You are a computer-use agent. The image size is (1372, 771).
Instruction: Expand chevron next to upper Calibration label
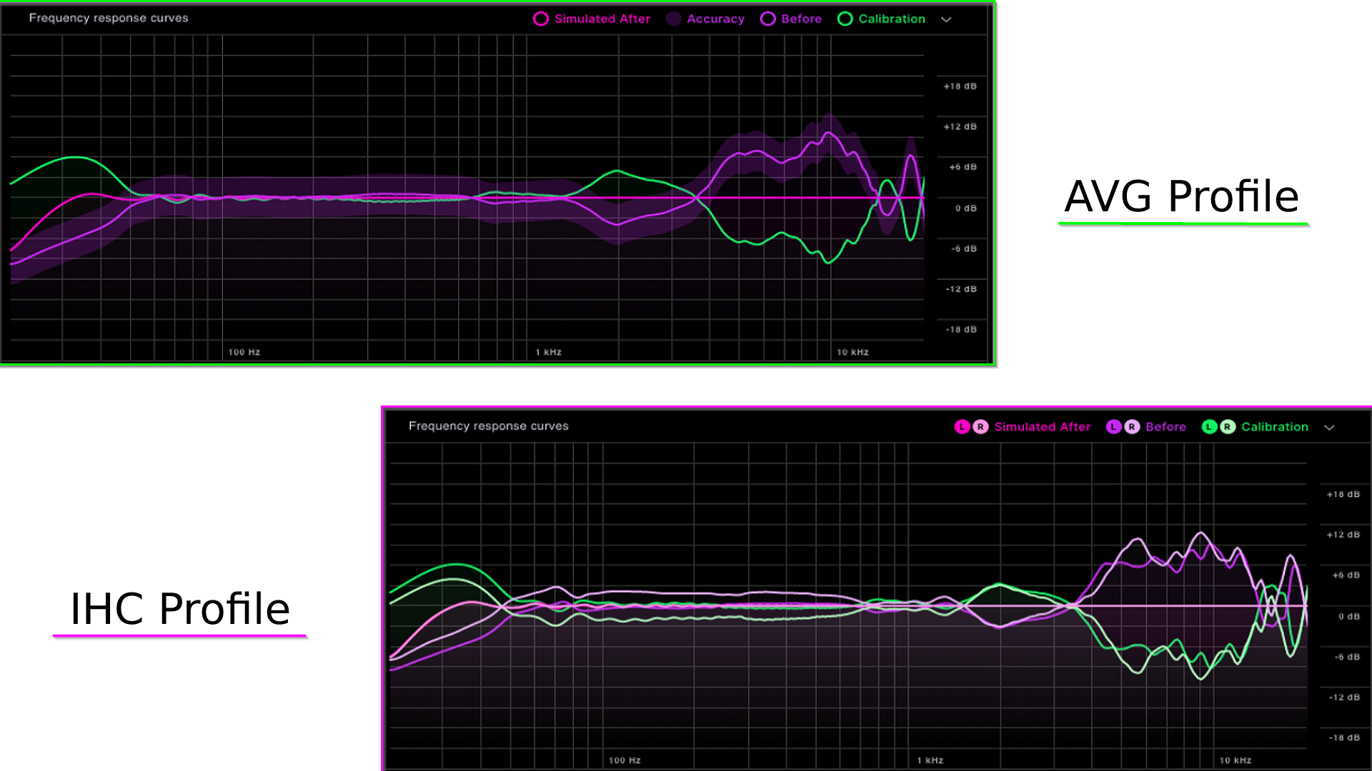pos(946,20)
